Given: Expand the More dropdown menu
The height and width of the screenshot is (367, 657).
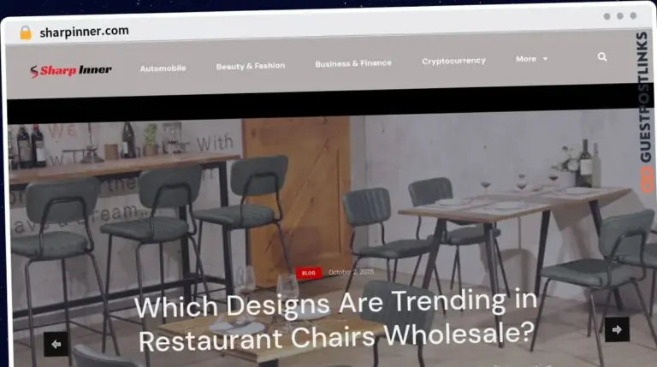Looking at the screenshot, I should point(532,59).
